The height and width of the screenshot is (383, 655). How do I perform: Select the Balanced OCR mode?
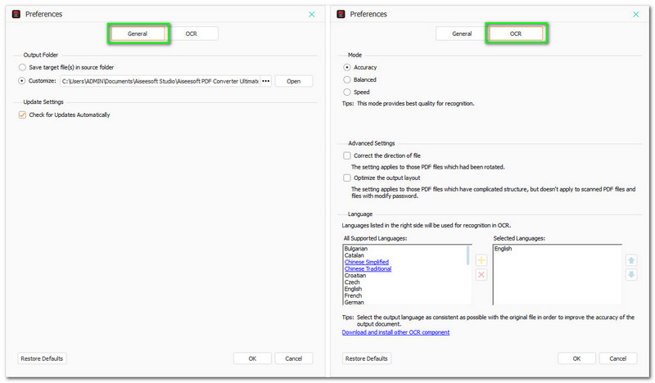coord(346,79)
